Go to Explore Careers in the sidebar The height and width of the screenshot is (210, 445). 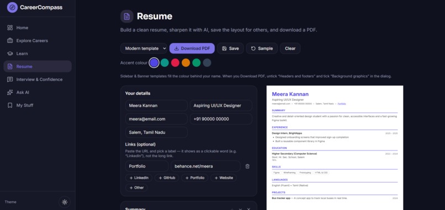[38, 41]
